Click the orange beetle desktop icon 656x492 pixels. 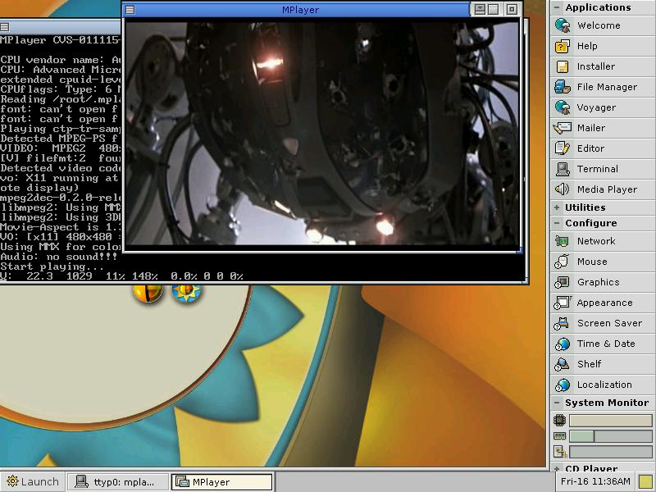coord(148,293)
